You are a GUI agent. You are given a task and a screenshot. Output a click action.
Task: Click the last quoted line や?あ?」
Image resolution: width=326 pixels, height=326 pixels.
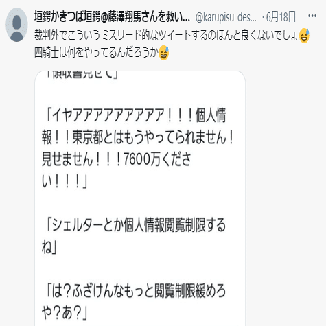click(65, 313)
